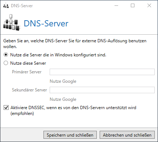The height and width of the screenshot is (142, 158).
Task: Minimize the DNS-Server window
Action: tap(116, 5)
